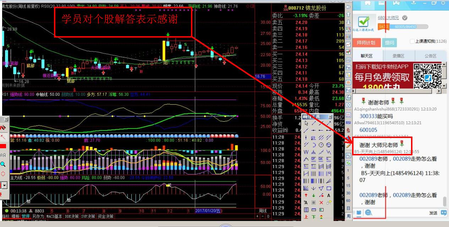Viewport: 449px width, 227px height.
Task: Click the green refresh sidebar icon
Action: (x=348, y=163)
